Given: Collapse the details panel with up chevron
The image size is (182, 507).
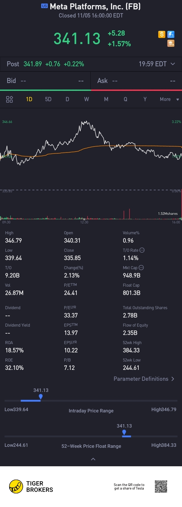Looking at the screenshot, I should coord(93,459).
